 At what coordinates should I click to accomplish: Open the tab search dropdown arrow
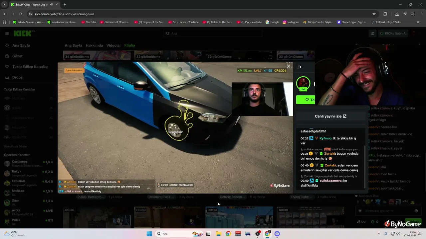click(4, 5)
